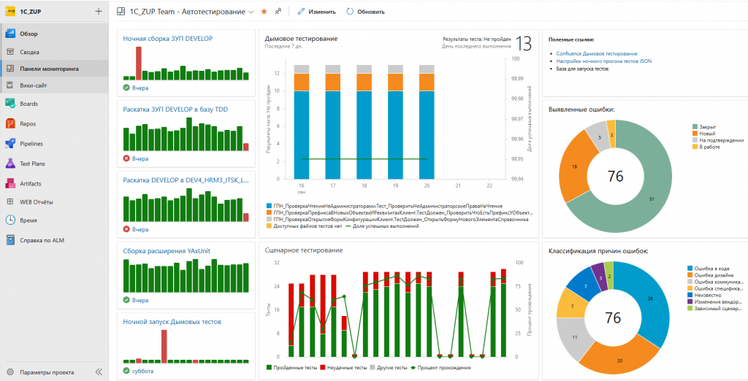Click the Новый legend color swatch
Screen dimensions: 748x381
[x=695, y=134]
